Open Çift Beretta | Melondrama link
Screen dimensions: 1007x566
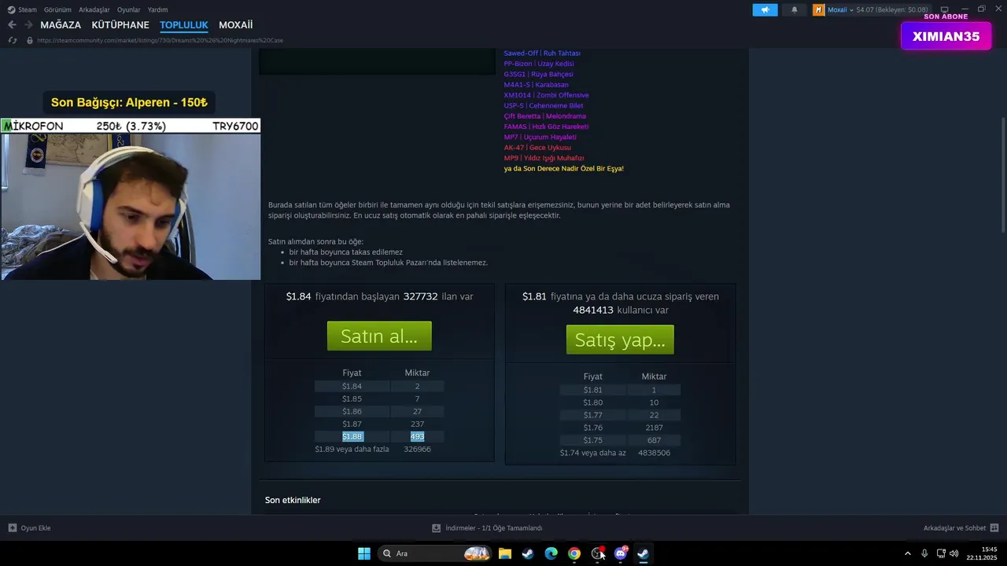545,116
